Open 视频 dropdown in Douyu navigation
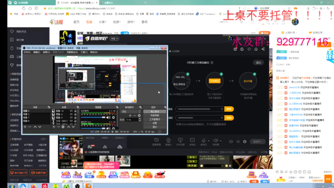This screenshot has height=188, width=334. (116, 22)
